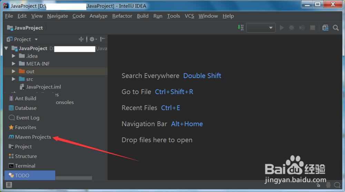Click the Search Everywhere magnifier icon
The height and width of the screenshot is (192, 345).
336,28
